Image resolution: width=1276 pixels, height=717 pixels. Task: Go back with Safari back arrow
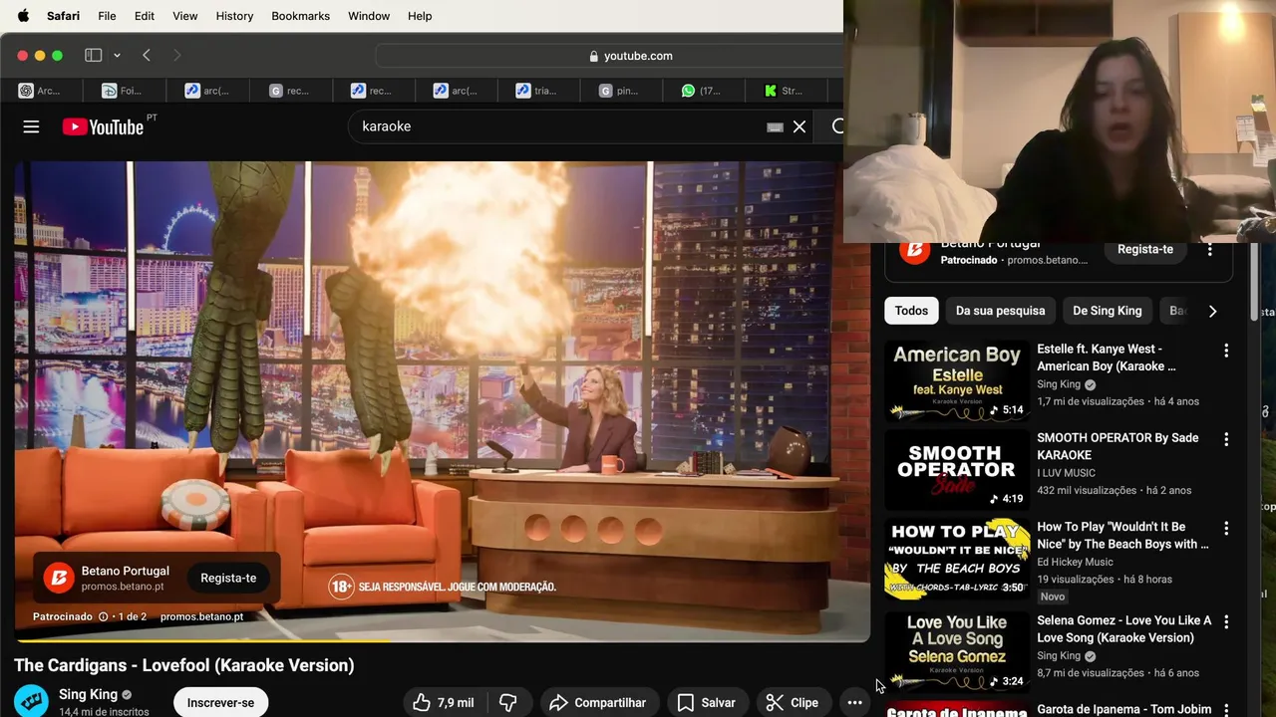tap(147, 56)
